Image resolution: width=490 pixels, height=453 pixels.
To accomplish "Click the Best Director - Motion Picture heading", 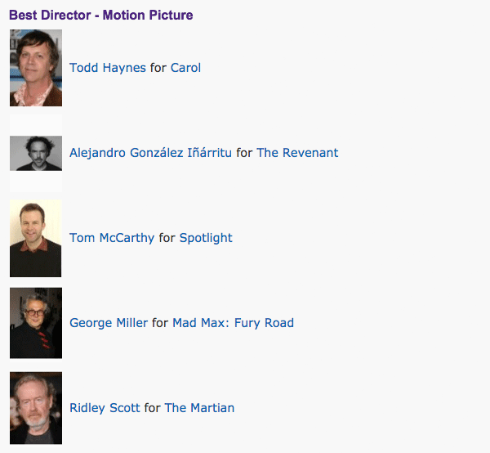I will click(x=101, y=15).
